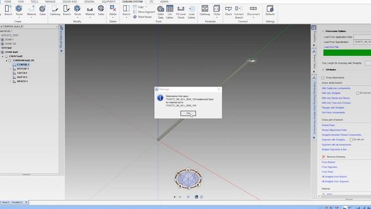Close the Properties side panel tab
Screen dimensions: 371x209
tap(314, 45)
